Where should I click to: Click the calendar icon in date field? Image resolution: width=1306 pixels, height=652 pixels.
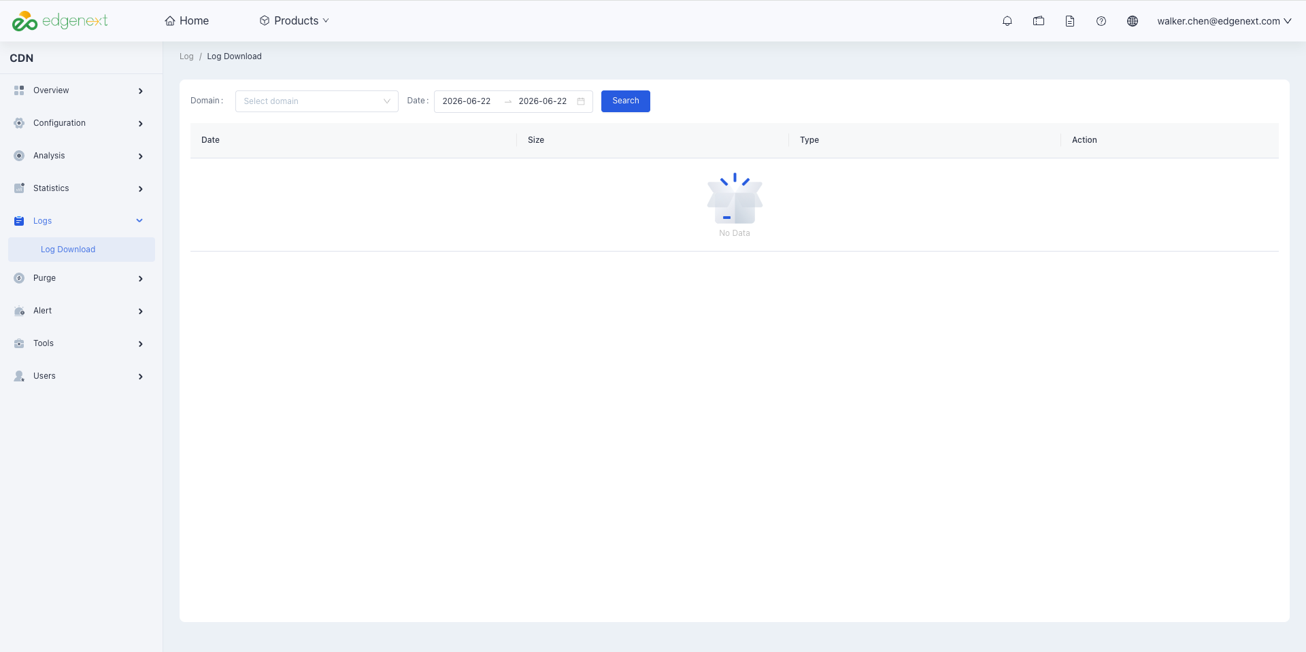[581, 101]
